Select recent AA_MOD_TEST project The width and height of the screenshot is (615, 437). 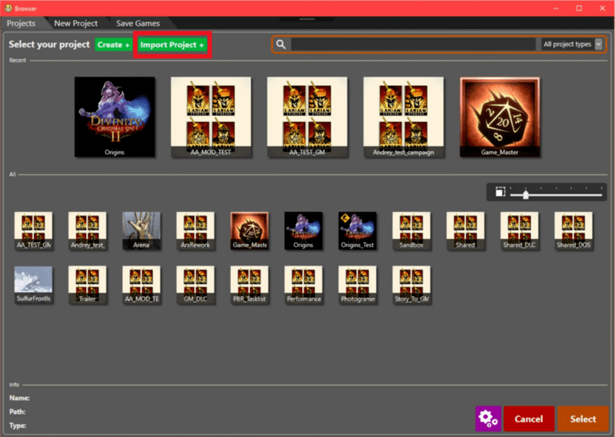pyautogui.click(x=211, y=117)
